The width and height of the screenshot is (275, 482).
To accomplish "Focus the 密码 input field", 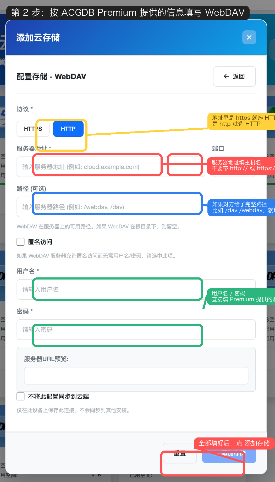I will tap(136, 330).
